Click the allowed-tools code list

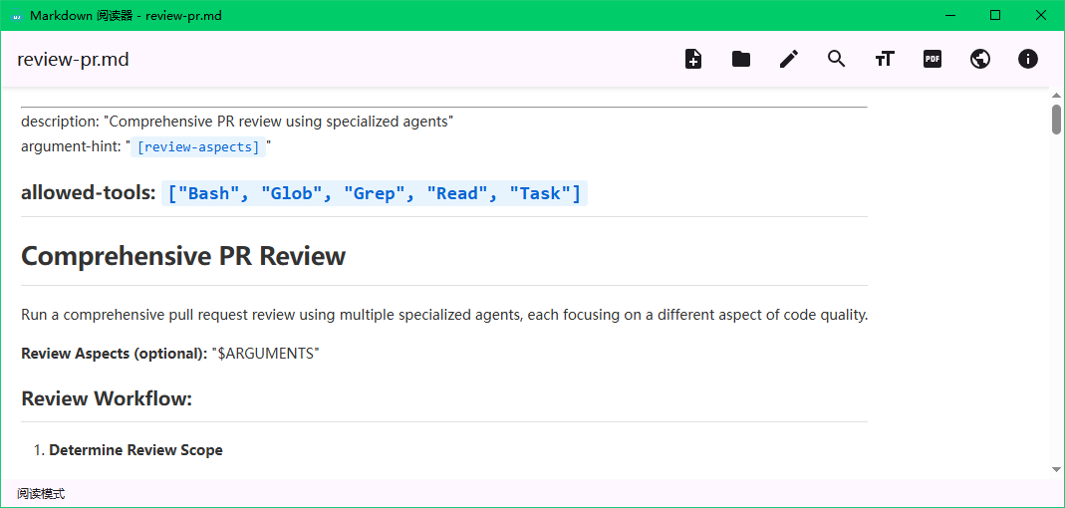pyautogui.click(x=375, y=193)
